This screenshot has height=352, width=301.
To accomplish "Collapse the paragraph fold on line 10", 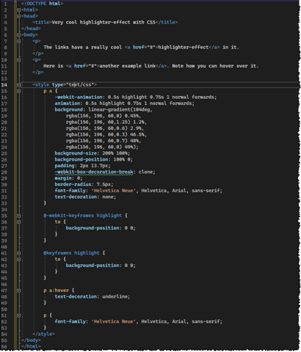I will (x=18, y=60).
